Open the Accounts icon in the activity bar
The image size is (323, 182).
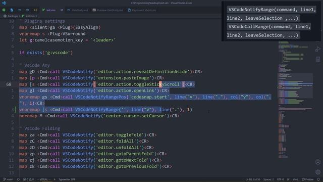[318, 162]
